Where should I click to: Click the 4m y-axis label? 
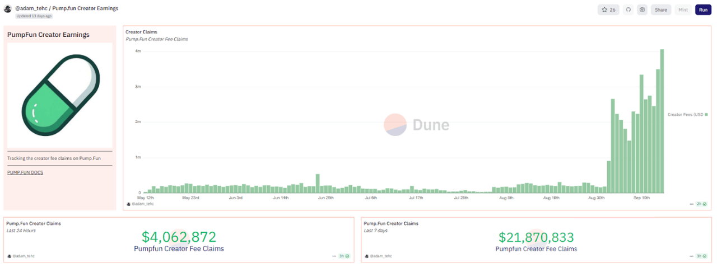click(138, 51)
